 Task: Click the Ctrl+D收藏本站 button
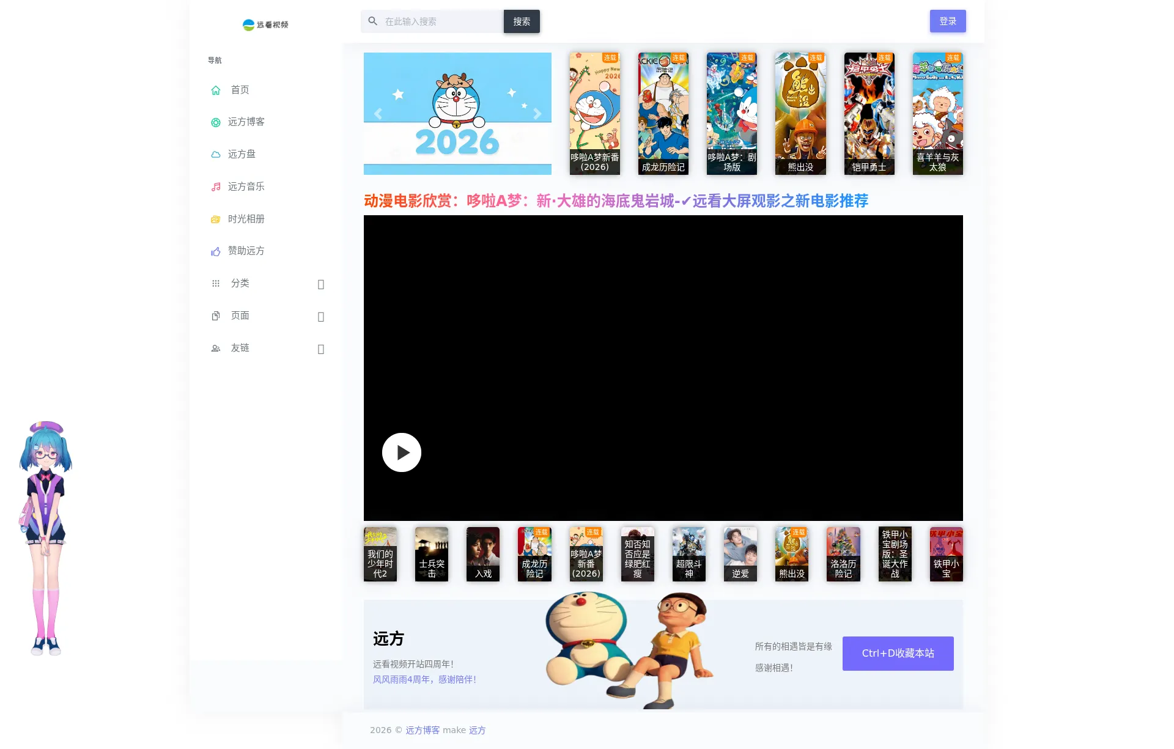click(898, 654)
